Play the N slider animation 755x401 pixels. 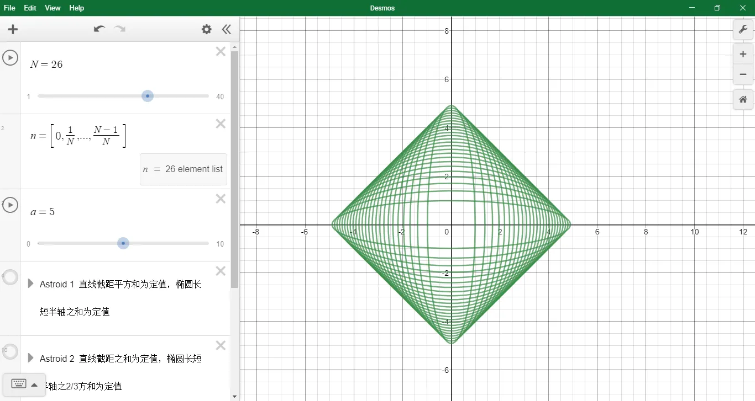pos(10,57)
